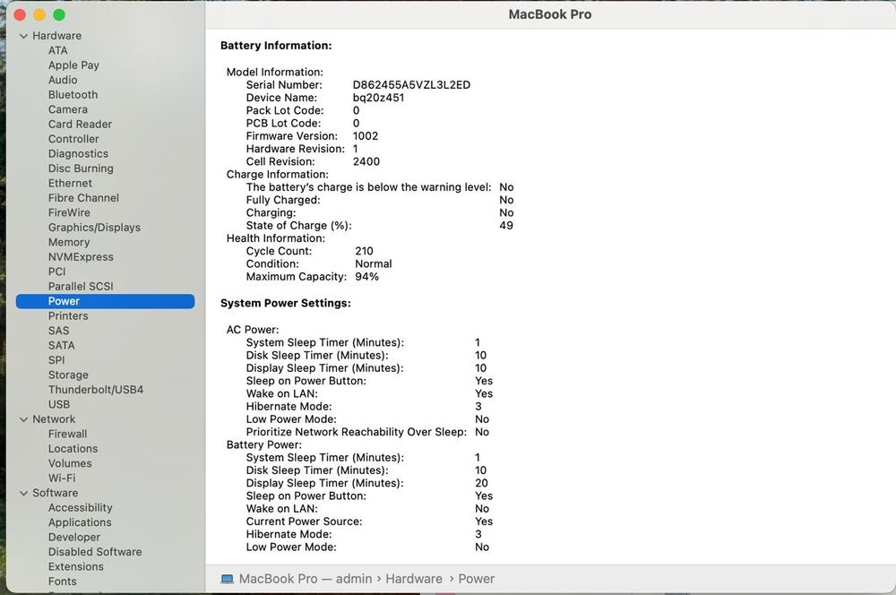Select the Hardware category label

(x=56, y=36)
